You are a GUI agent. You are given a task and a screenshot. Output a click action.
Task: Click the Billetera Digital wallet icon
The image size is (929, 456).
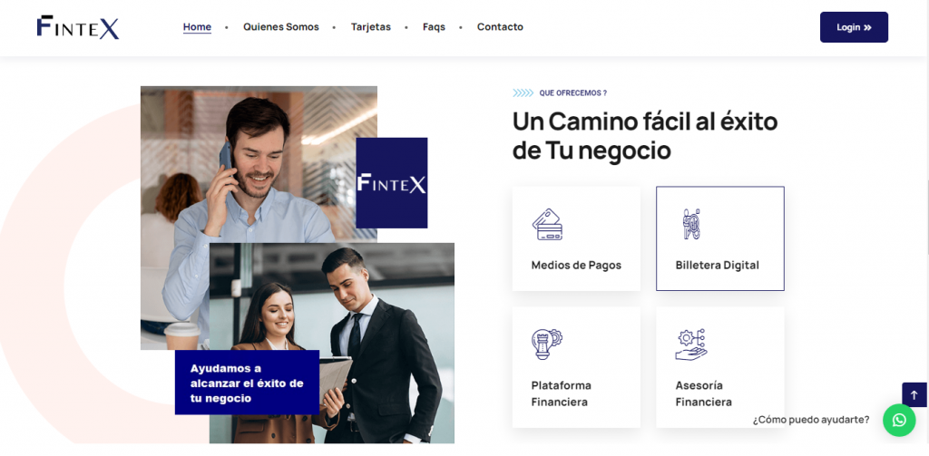pyautogui.click(x=690, y=224)
